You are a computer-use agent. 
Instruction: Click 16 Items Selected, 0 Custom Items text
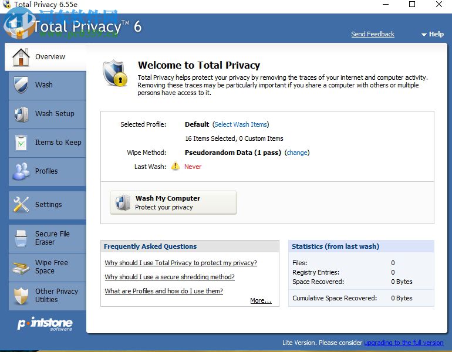234,138
